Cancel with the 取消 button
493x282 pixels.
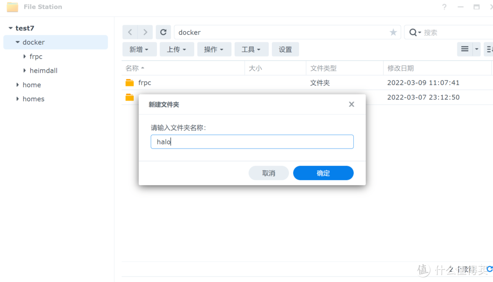(x=268, y=173)
